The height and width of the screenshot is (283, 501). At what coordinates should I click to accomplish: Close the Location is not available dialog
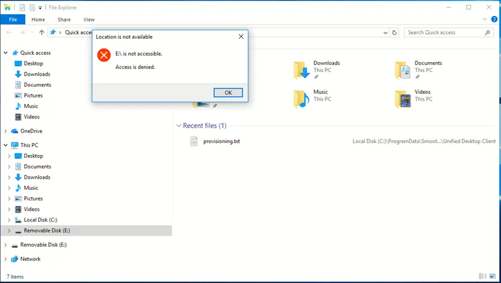coord(241,36)
